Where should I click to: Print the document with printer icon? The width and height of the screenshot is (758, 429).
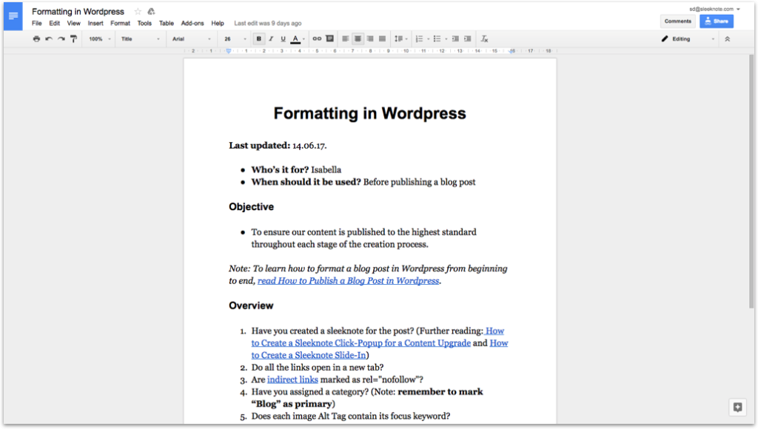36,38
